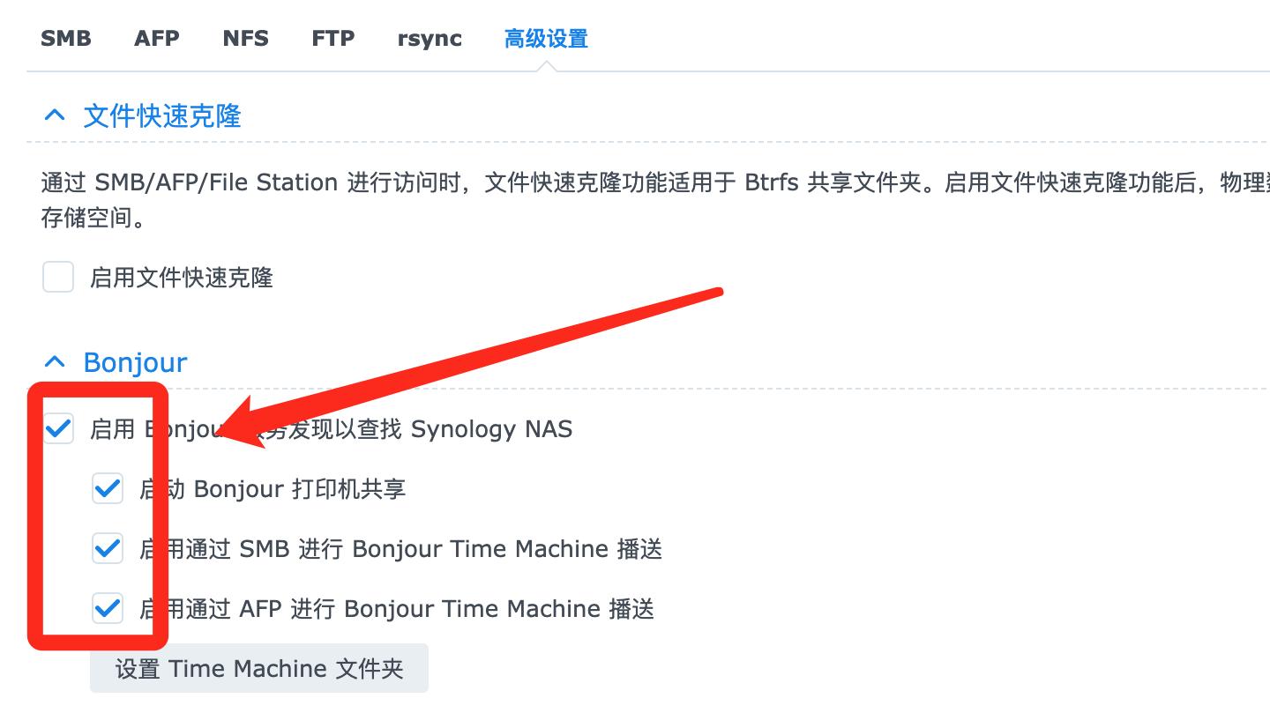Viewport: 1270px width, 728px height.
Task: Click the 文件快速克隆 section title
Action: tap(162, 115)
